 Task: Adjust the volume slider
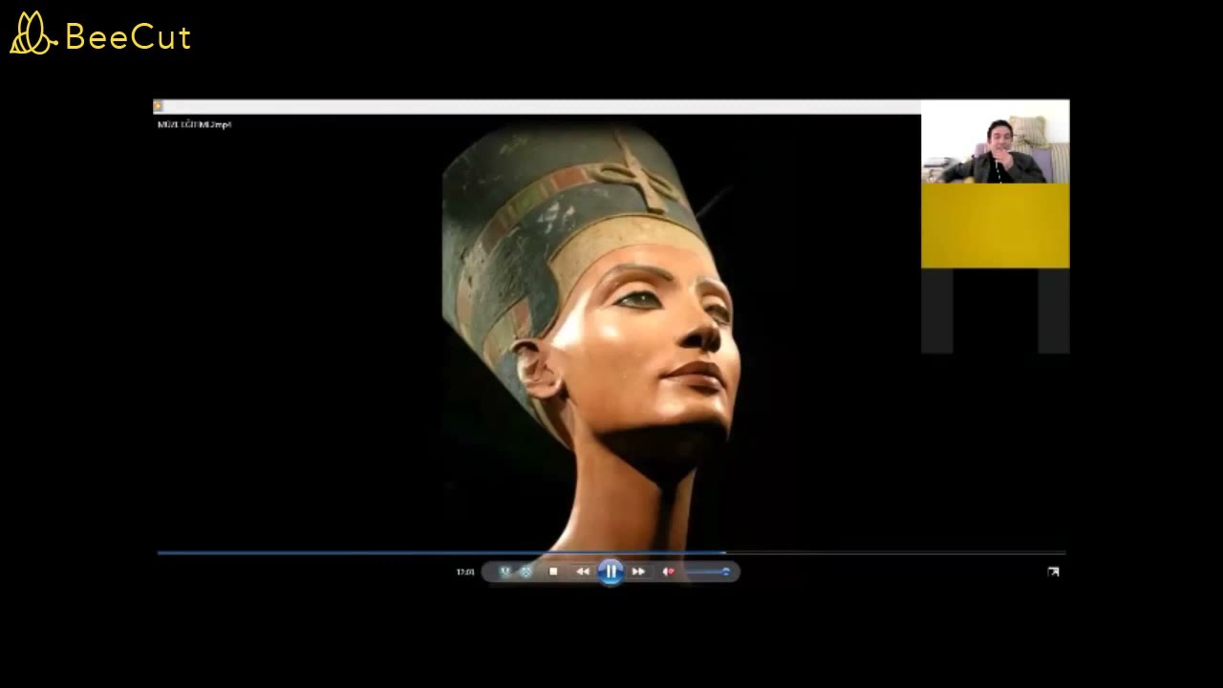coord(708,571)
